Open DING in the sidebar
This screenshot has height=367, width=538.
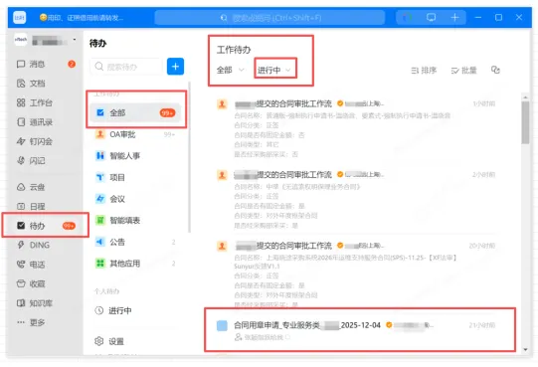45,245
